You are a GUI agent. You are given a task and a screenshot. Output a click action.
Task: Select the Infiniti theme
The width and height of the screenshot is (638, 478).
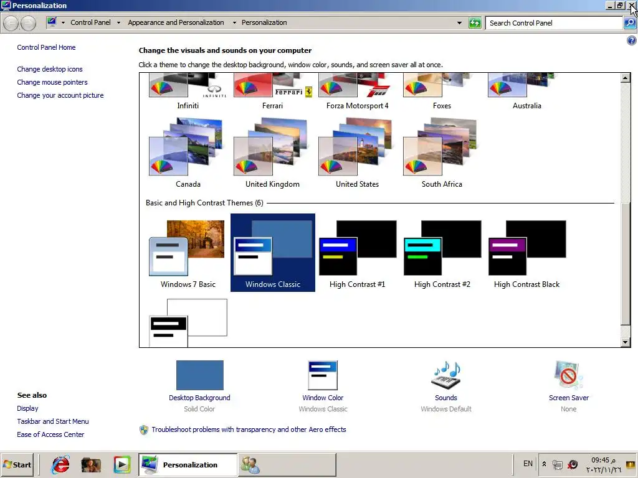(188, 91)
